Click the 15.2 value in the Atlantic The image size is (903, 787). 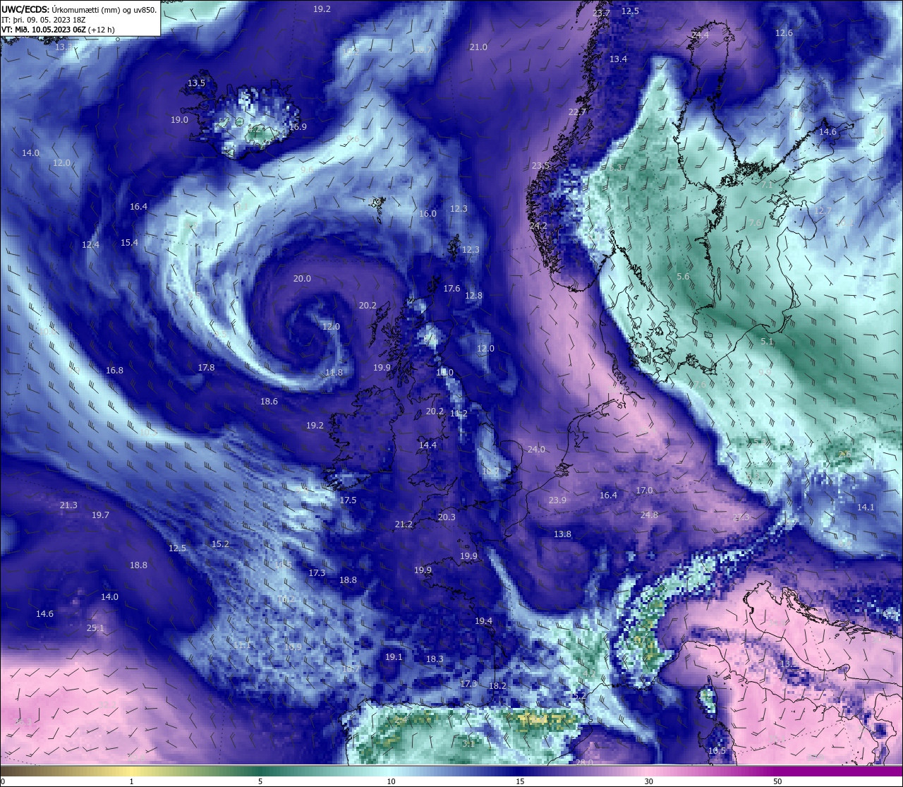220,544
